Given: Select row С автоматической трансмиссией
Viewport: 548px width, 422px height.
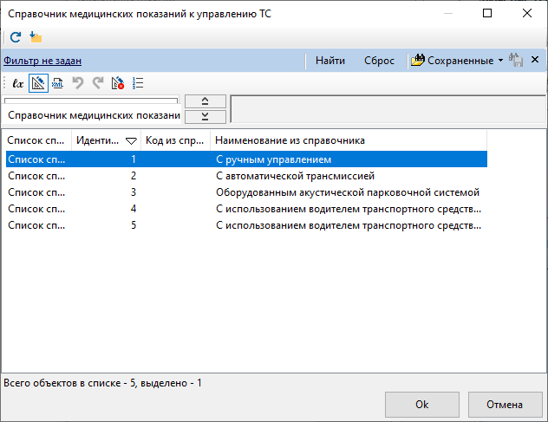Looking at the screenshot, I should pos(246,176).
